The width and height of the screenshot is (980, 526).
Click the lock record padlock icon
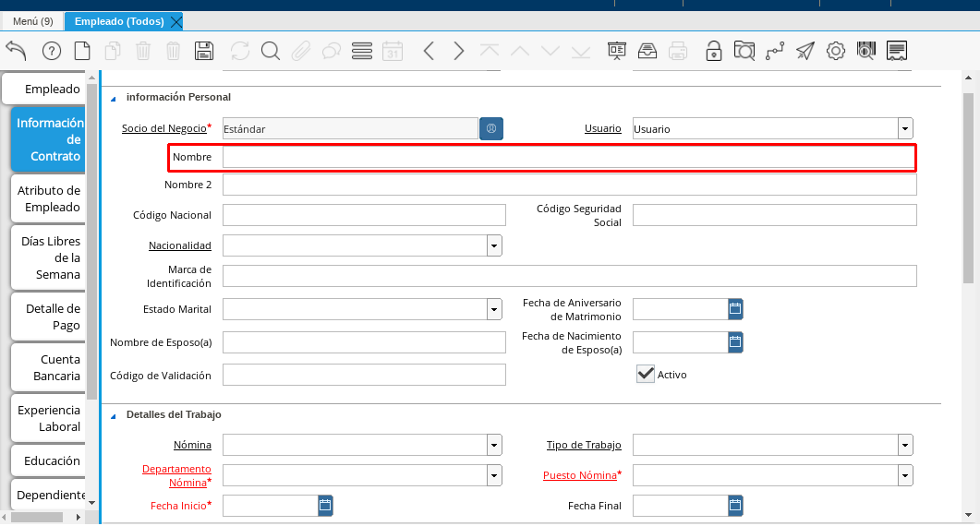coord(713,51)
